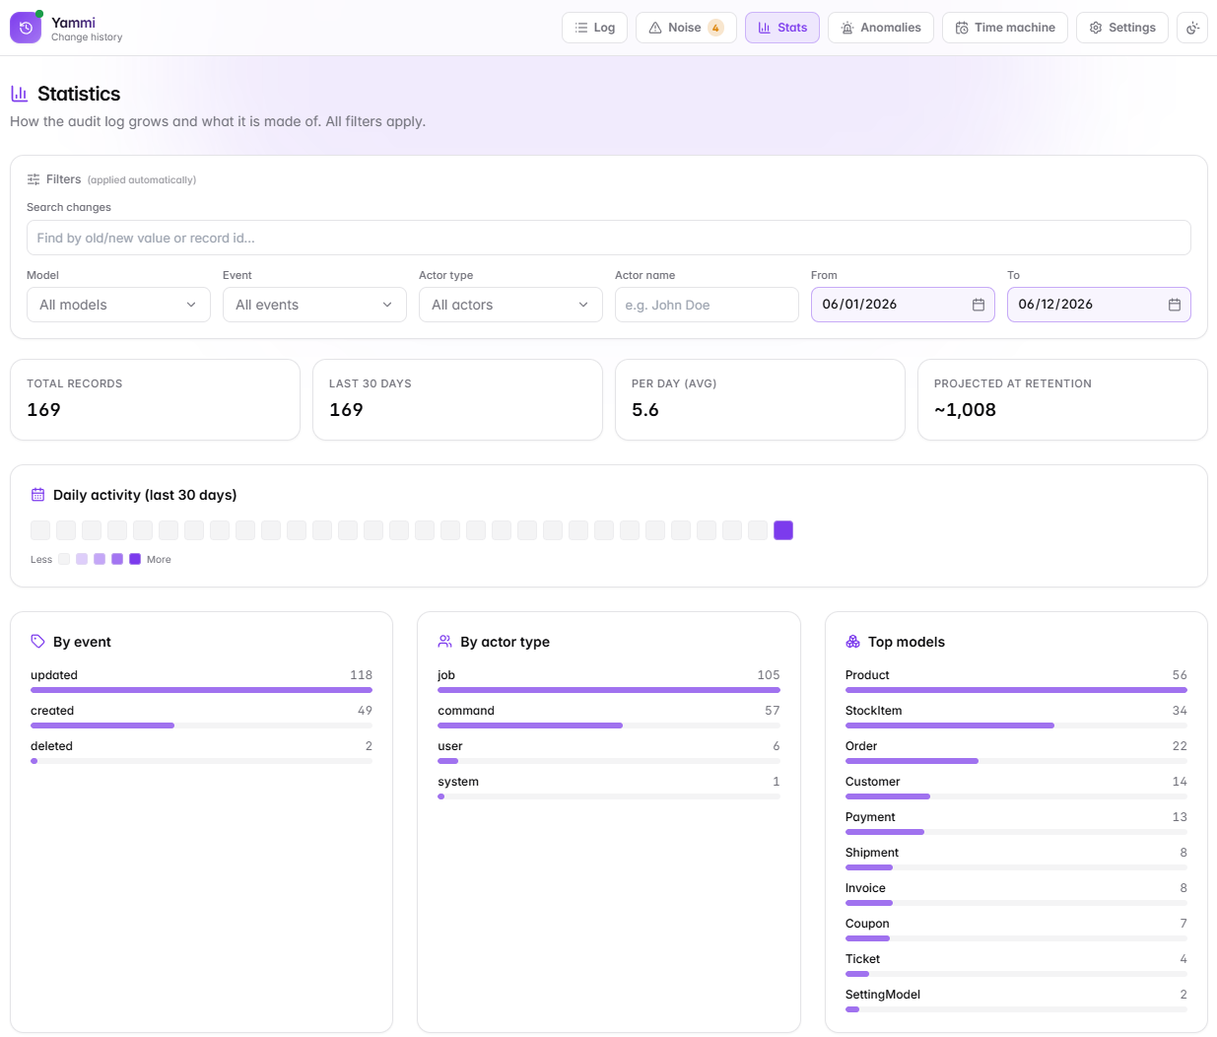Image resolution: width=1217 pixels, height=1037 pixels.
Task: Switch to the Log tab
Action: (594, 28)
